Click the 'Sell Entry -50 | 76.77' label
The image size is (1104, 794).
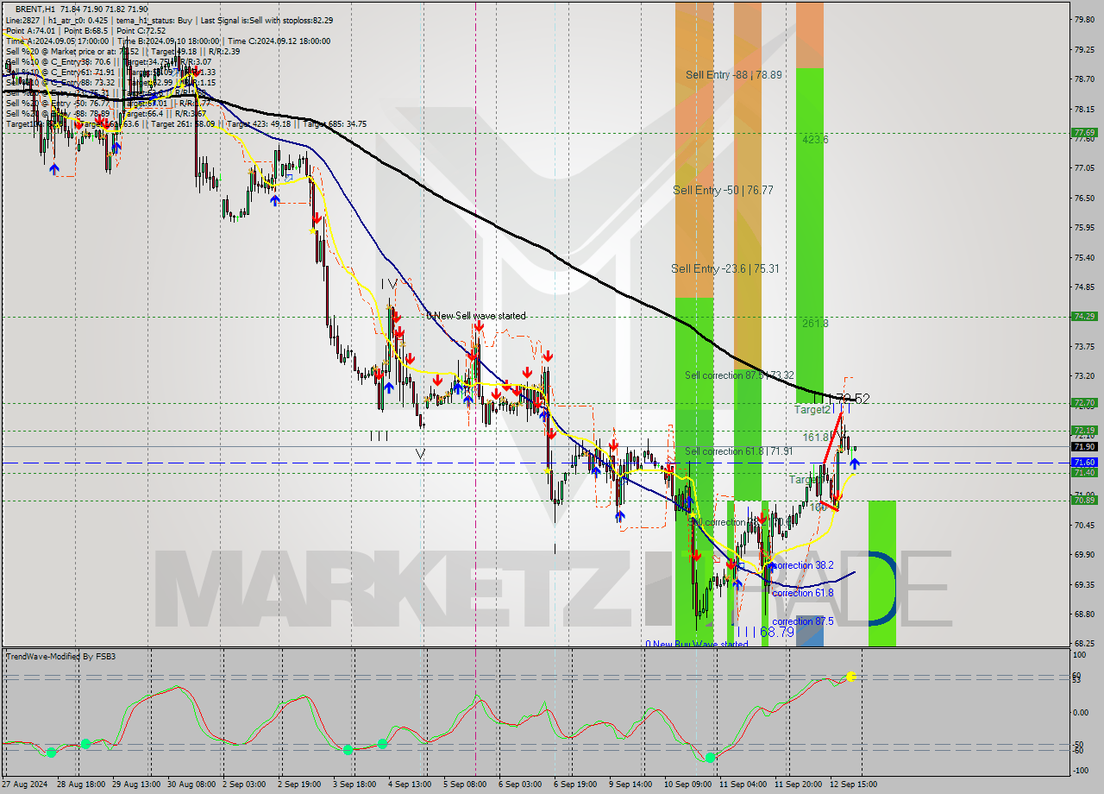[x=723, y=190]
